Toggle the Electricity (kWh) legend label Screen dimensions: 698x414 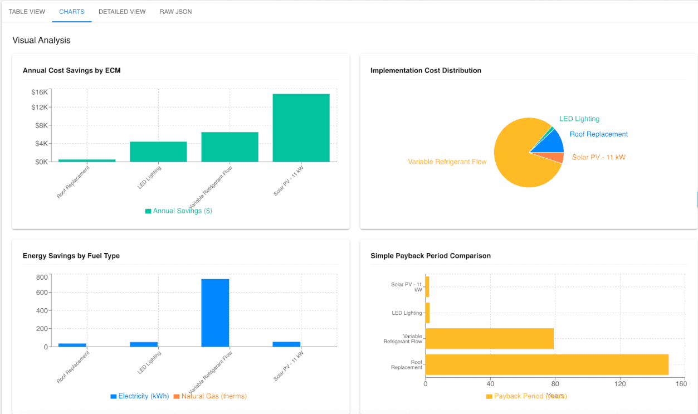(x=143, y=396)
